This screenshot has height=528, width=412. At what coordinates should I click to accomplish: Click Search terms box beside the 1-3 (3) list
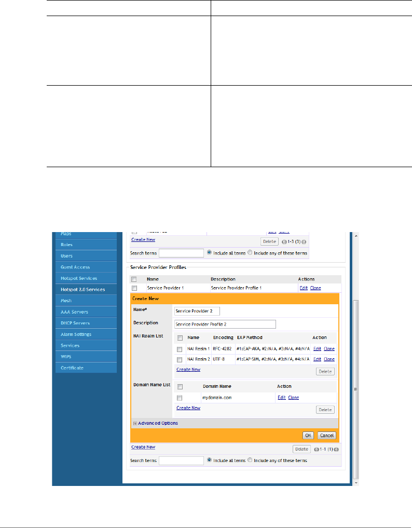181,253
